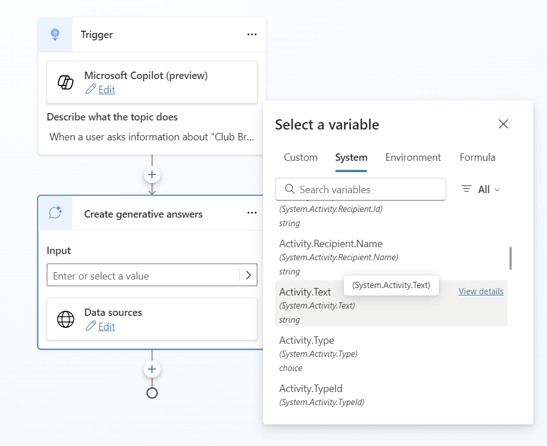Viewport: 547px width, 446px height.
Task: Click the generative answers chat sparkle icon
Action: click(x=55, y=213)
